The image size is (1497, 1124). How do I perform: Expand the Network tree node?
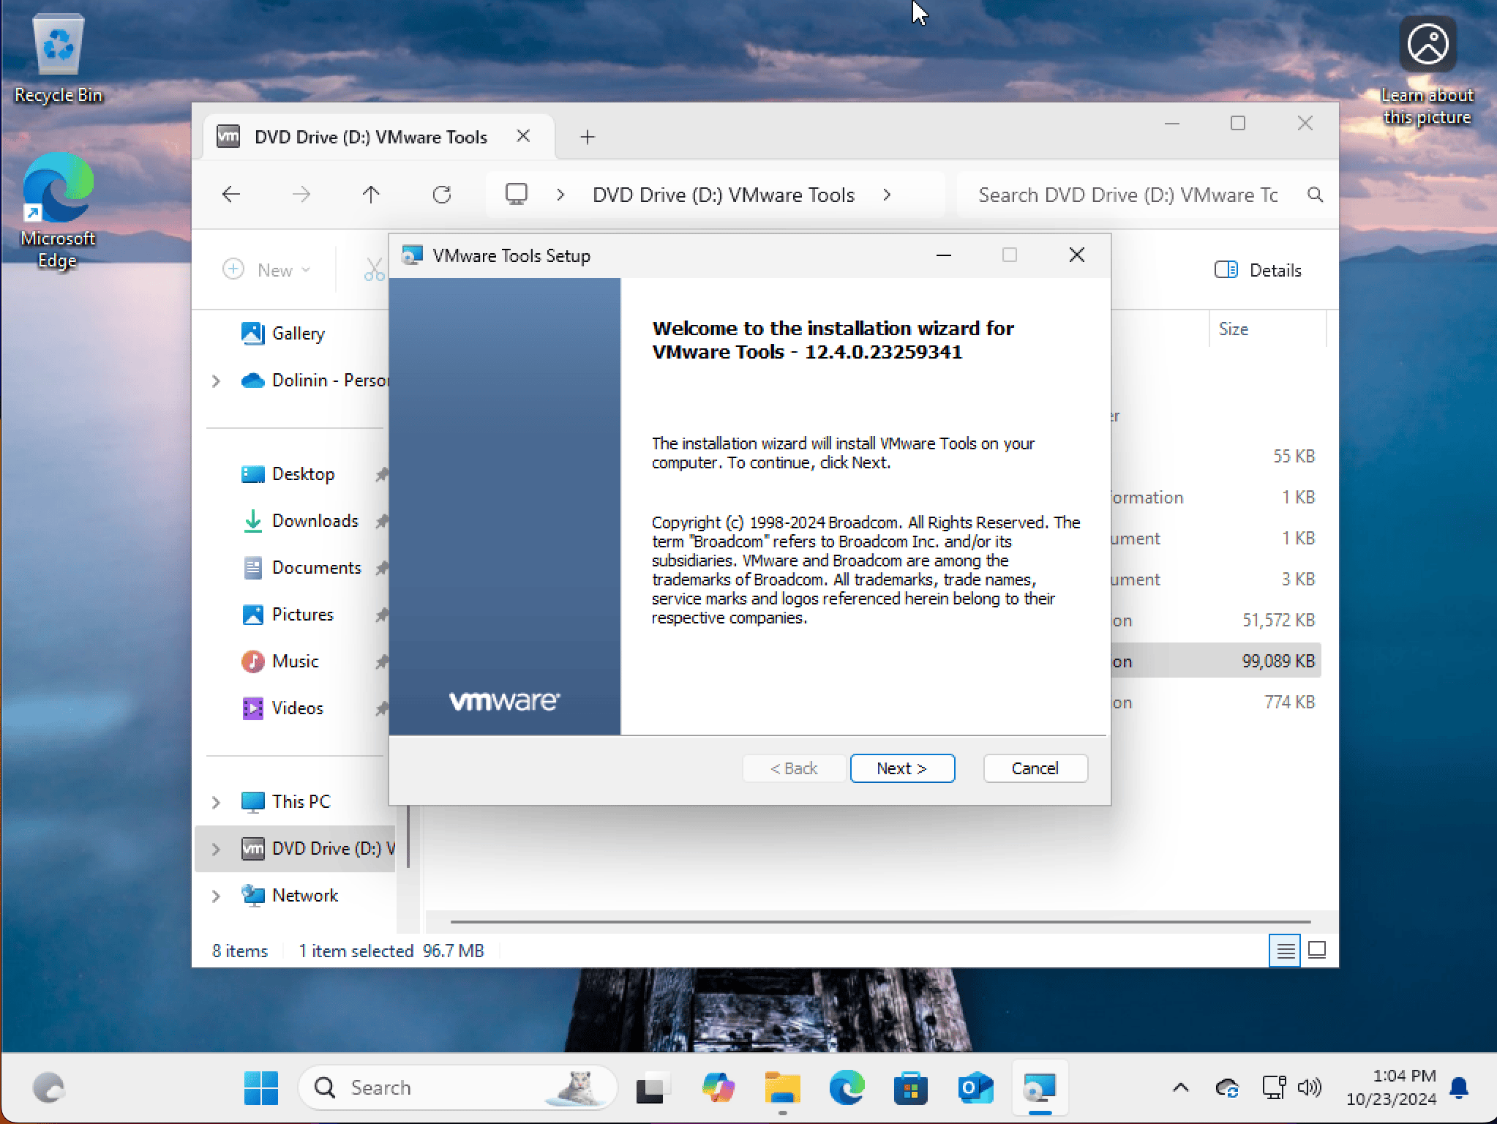click(216, 896)
